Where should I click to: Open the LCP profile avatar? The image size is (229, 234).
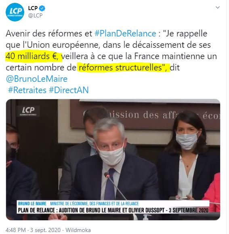tap(15, 12)
